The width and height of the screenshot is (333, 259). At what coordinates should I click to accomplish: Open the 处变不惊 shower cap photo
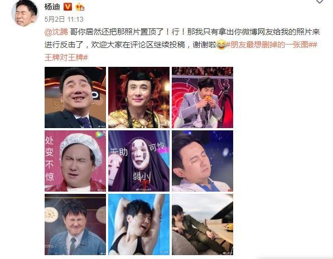pos(75,161)
